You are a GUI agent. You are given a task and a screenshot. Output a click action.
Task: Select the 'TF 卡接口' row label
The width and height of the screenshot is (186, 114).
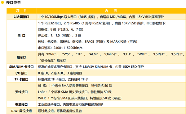21,79
